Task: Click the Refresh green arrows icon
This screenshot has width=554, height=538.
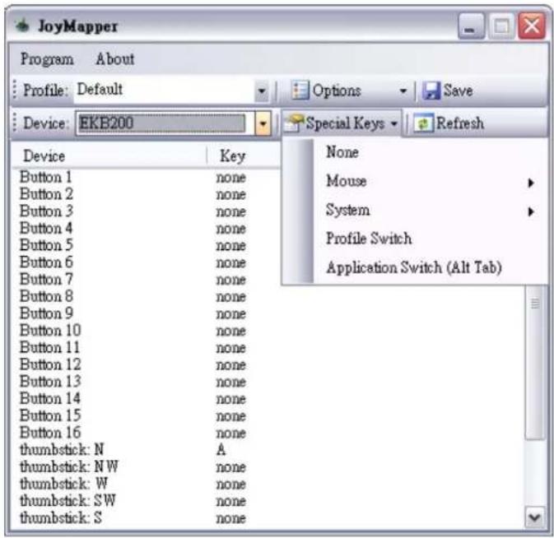Action: (423, 123)
